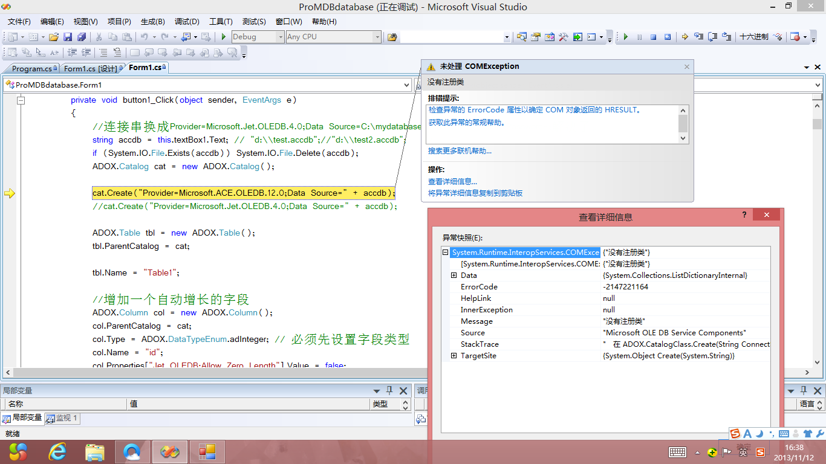Click the 查看详细信息... link
Viewport: 826px width, 464px height.
[452, 181]
